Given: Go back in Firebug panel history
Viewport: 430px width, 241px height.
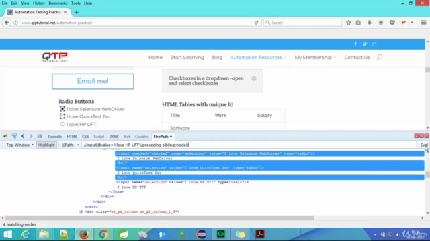Looking at the screenshot, I should pyautogui.click(x=23, y=136).
